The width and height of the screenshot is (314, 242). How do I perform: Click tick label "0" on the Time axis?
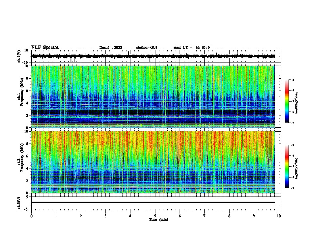(31, 216)
